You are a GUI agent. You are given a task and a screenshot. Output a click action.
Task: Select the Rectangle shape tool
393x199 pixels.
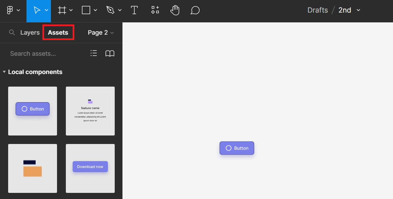coord(86,11)
